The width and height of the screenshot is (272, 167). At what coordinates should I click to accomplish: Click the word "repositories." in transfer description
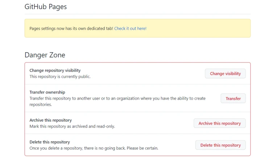(41, 104)
